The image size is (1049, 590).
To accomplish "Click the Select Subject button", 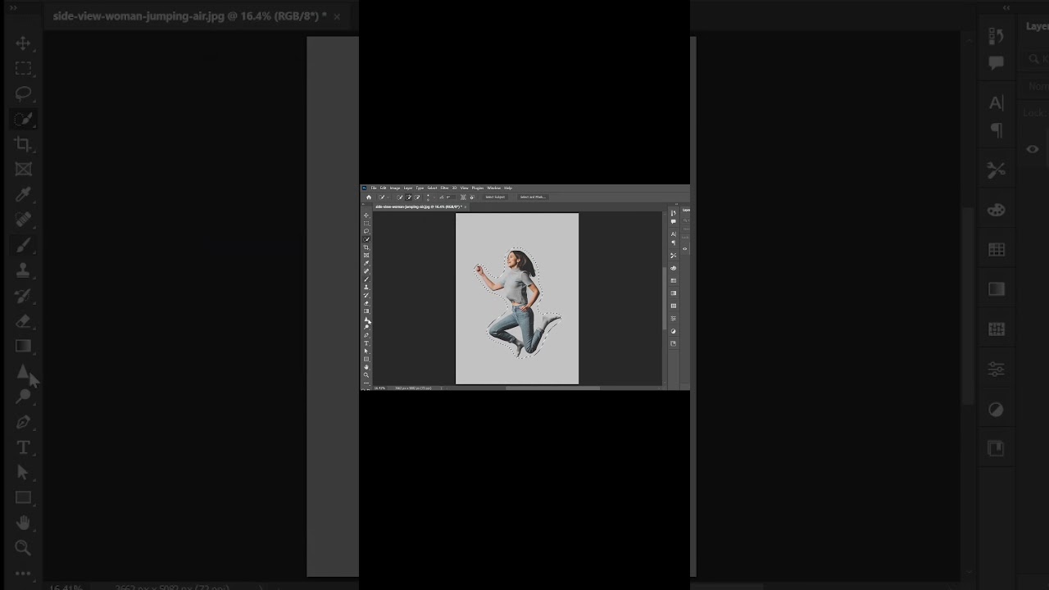I will pyautogui.click(x=495, y=197).
